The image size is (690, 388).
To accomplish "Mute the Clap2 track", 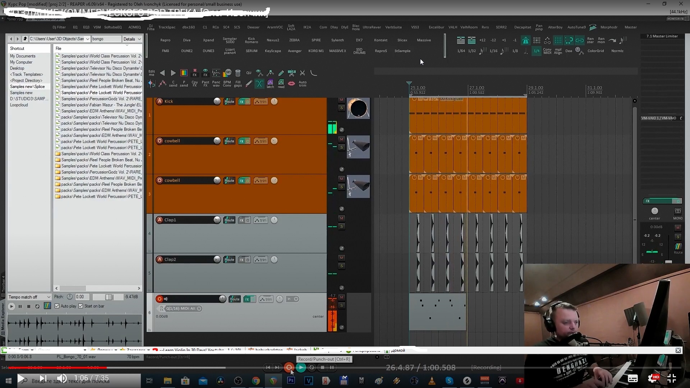I will coord(341,258).
